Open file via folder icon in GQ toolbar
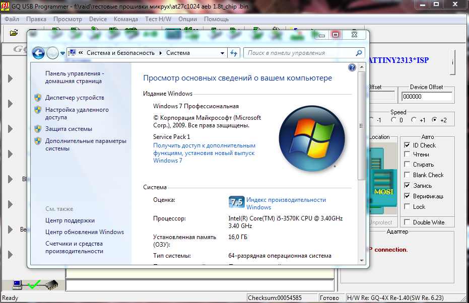 [x=14, y=33]
